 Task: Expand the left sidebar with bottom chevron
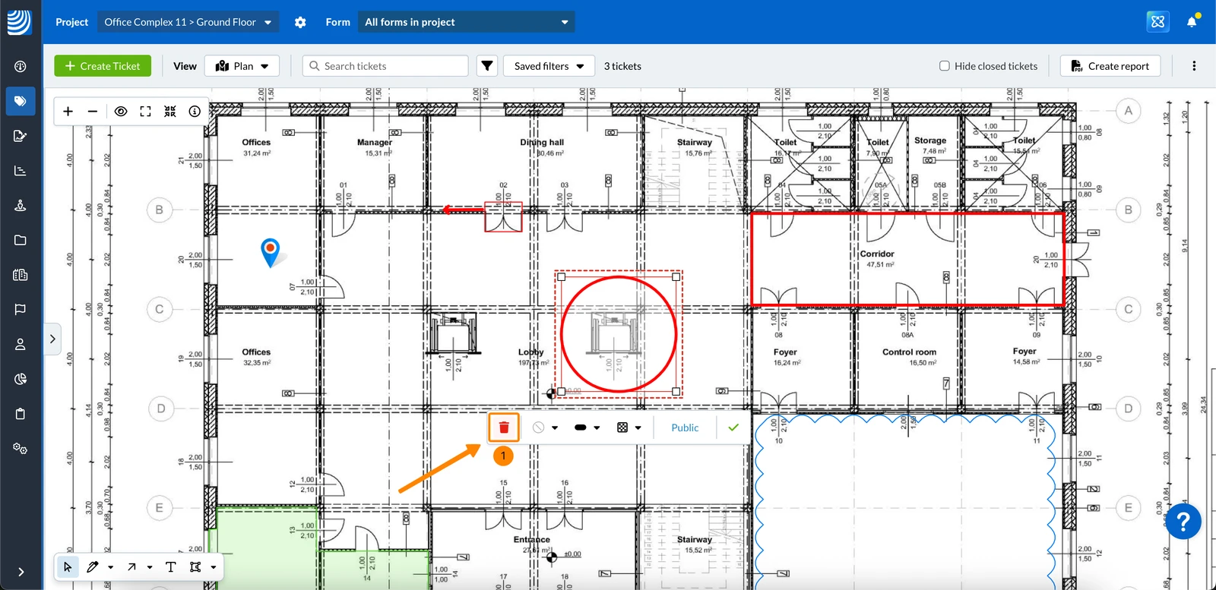(x=21, y=572)
